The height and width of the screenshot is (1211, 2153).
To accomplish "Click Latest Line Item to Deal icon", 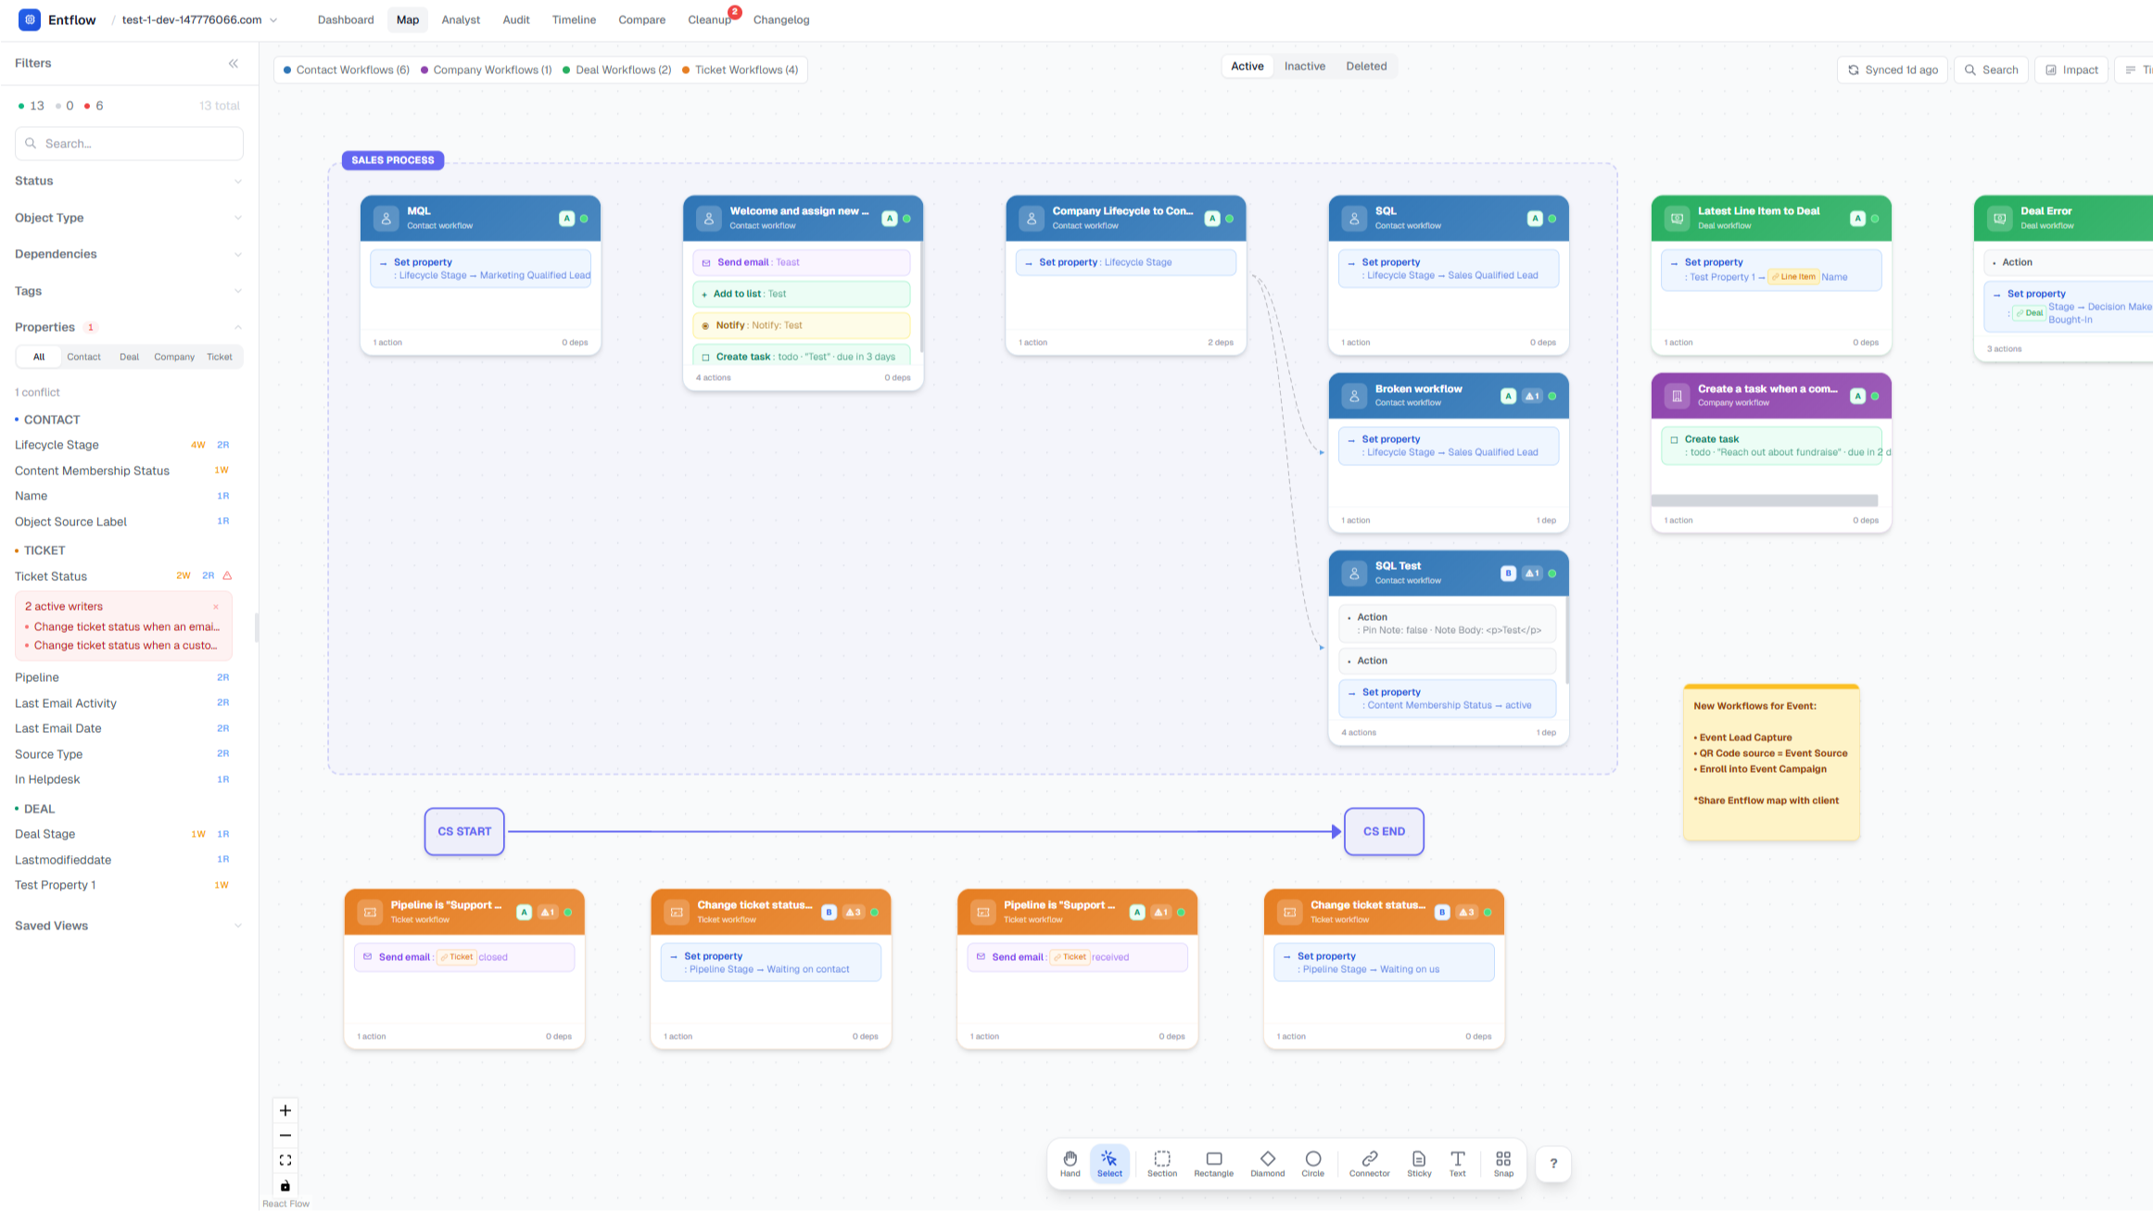I will 1677,219.
